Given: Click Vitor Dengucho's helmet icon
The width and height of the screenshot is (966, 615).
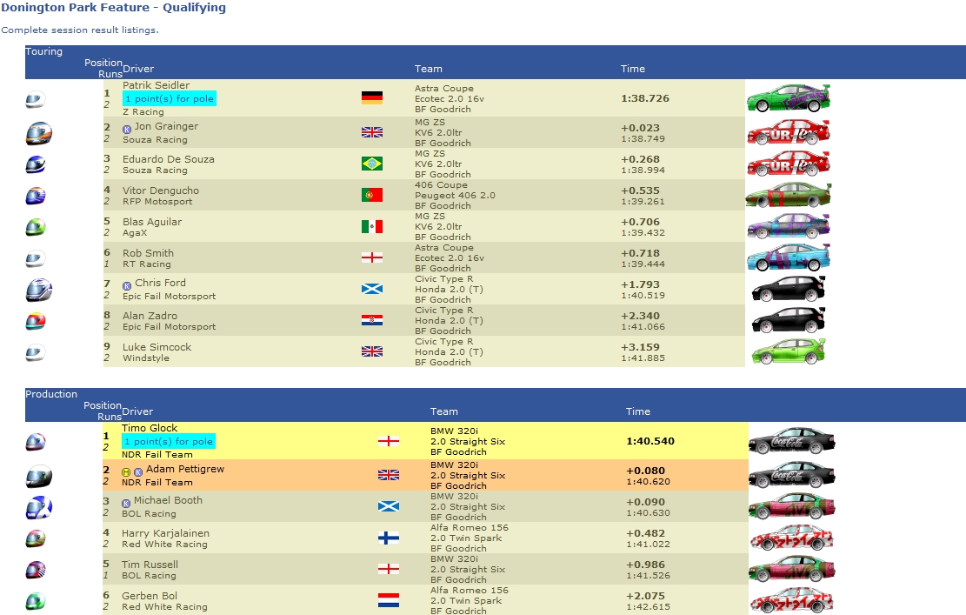Looking at the screenshot, I should [35, 196].
